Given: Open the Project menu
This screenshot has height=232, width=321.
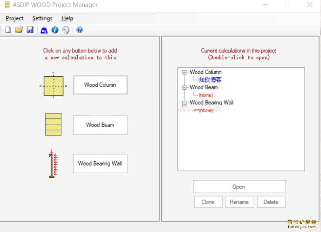Looking at the screenshot, I should point(14,18).
